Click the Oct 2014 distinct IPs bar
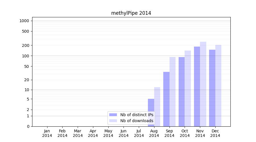 tap(181, 91)
